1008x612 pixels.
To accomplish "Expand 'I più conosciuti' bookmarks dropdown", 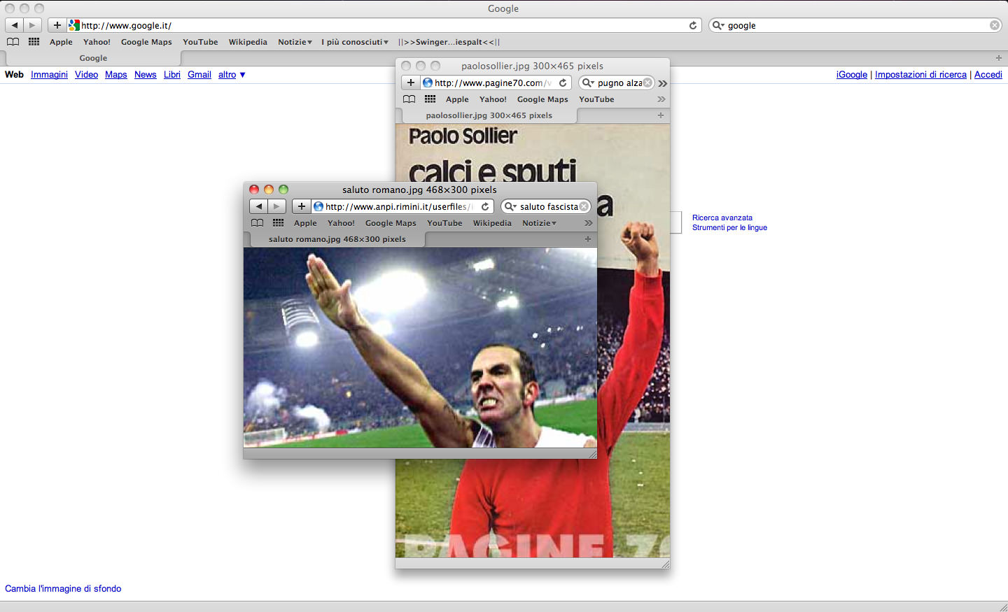I will click(354, 42).
